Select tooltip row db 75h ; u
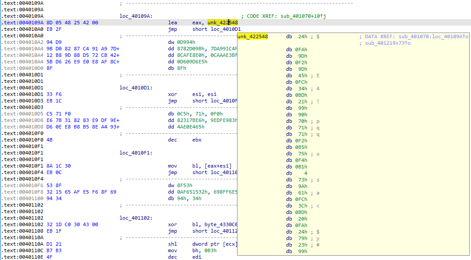The width and height of the screenshot is (471, 260). click(x=303, y=154)
